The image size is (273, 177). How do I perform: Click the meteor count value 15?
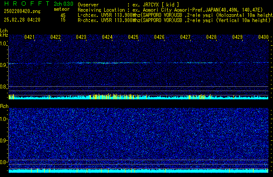pyautogui.click(x=63, y=20)
